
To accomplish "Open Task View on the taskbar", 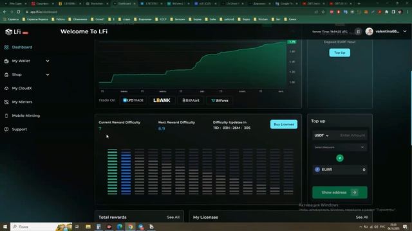I will coord(77,227).
